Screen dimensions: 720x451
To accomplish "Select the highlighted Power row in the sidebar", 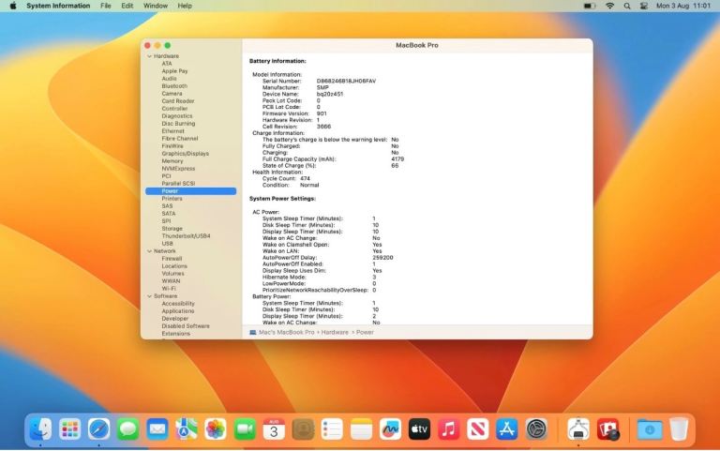I will click(190, 191).
